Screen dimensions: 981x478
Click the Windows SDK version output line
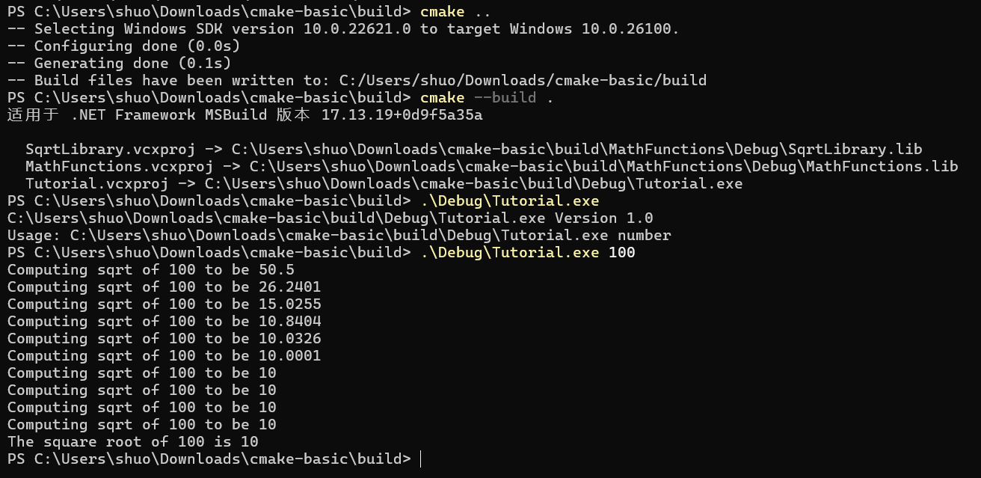(343, 29)
